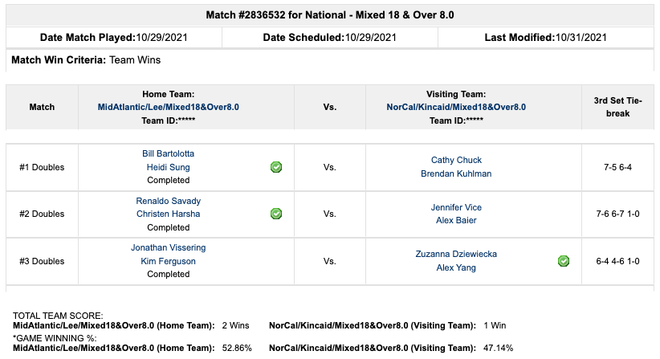Click player name Brendan Kuhlman

456,173
